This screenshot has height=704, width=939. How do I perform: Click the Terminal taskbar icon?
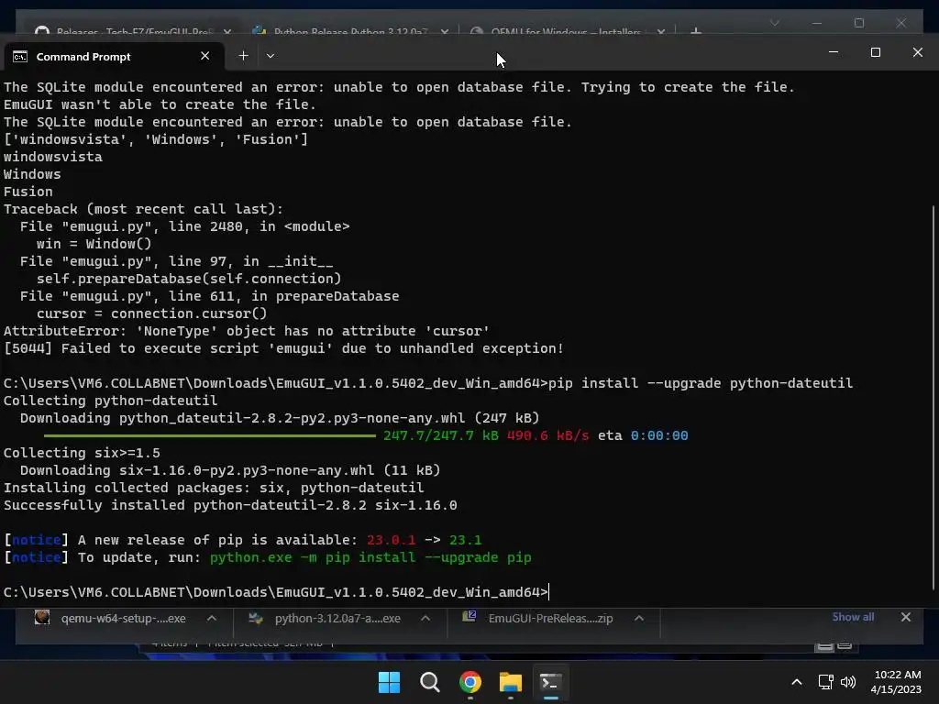pos(550,682)
